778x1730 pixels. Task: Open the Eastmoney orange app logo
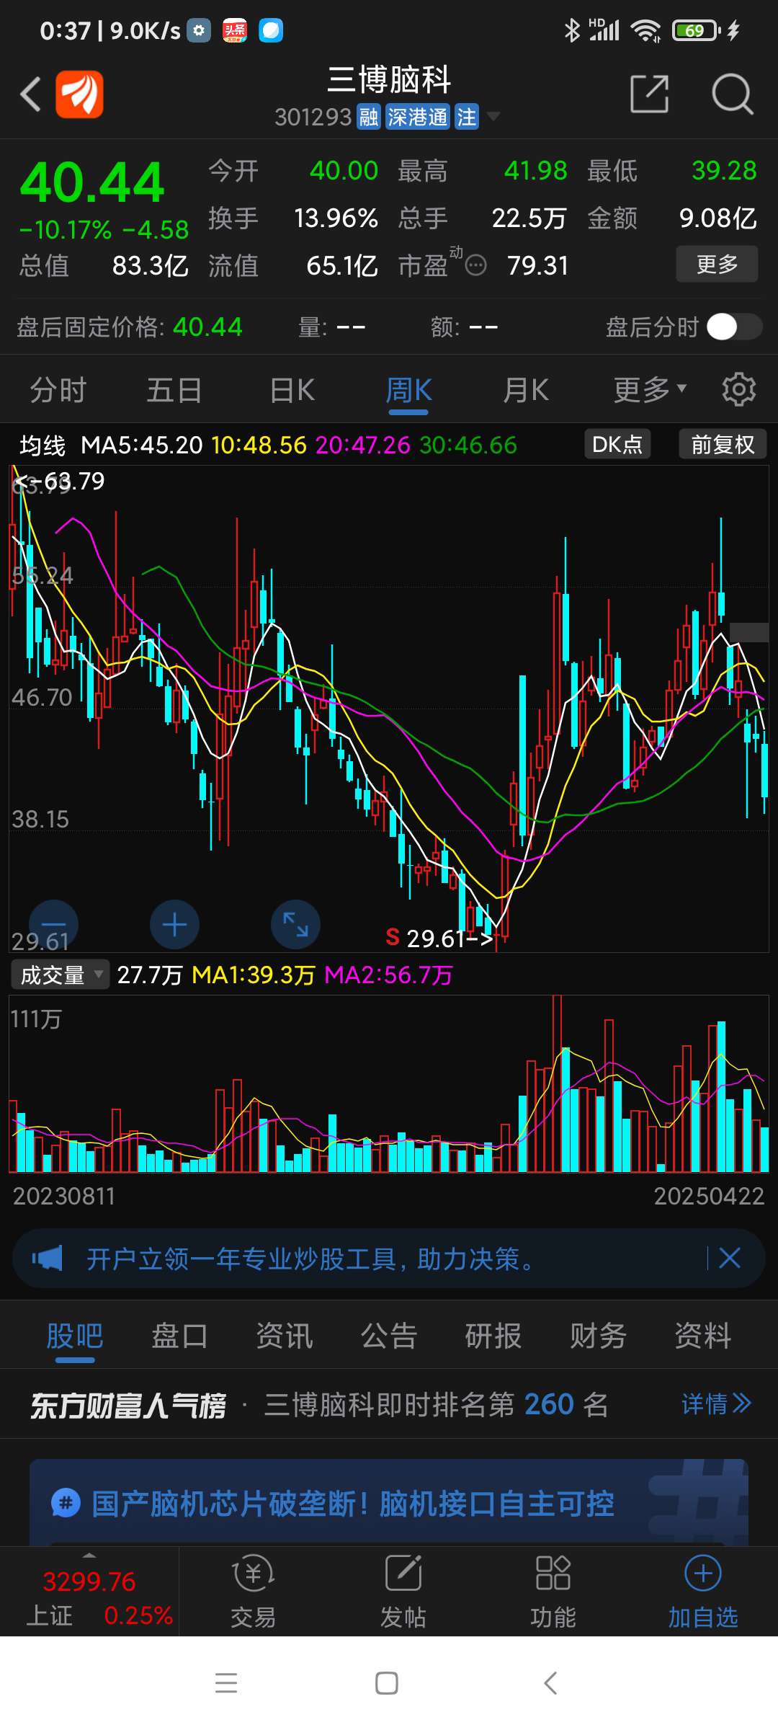tap(79, 94)
